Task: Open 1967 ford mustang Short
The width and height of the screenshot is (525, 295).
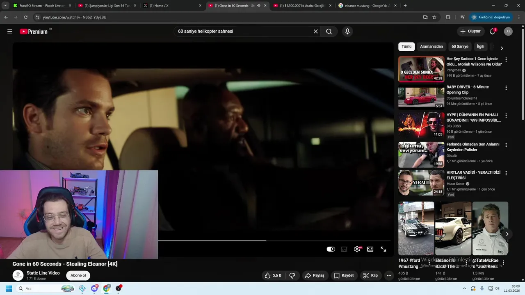Action: pyautogui.click(x=416, y=229)
